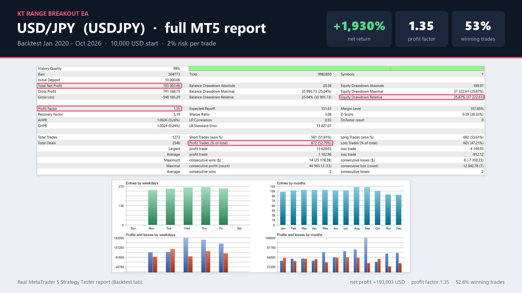The image size is (522, 293).
Task: Select average loss trade value -912.12
Action: (x=478, y=154)
